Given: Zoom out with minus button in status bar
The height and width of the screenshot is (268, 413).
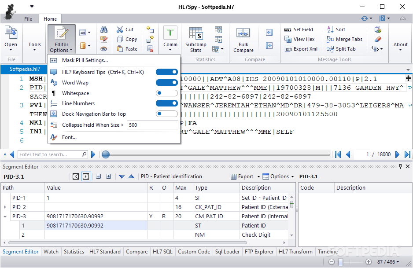Looking at the screenshot, I should [332, 262].
